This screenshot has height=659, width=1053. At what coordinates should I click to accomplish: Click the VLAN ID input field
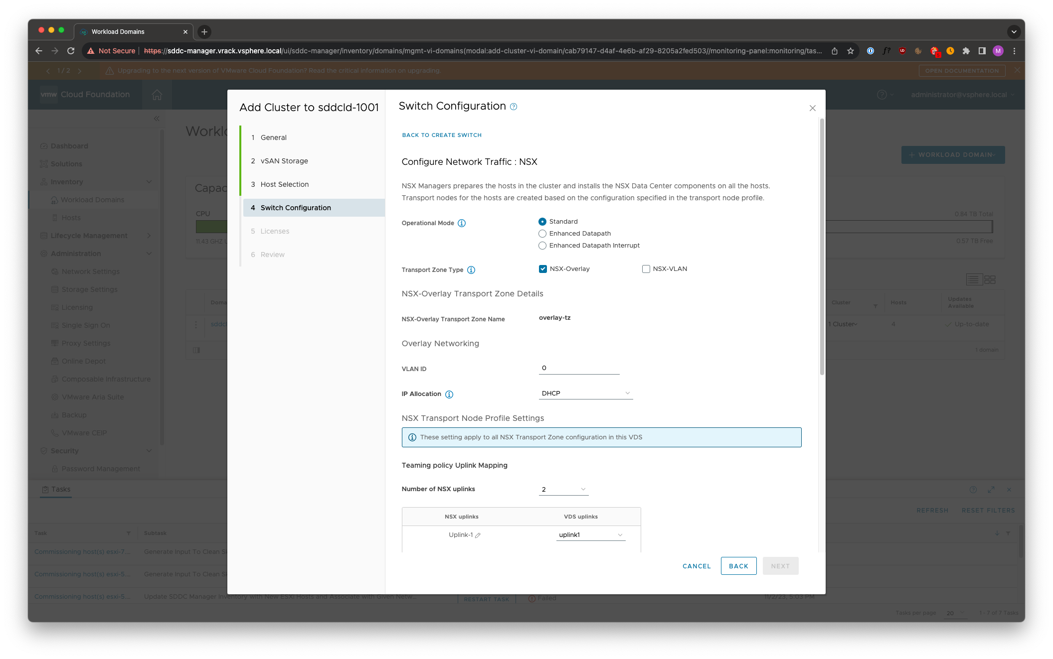click(579, 368)
